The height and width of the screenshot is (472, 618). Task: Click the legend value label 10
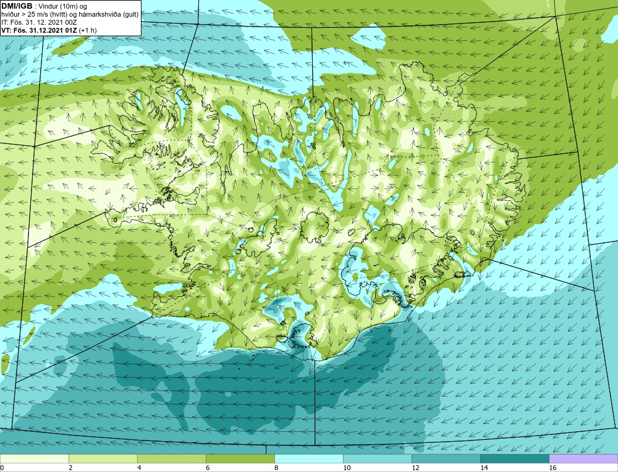(x=347, y=468)
